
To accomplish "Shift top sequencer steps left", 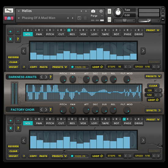I will pyautogui.click(x=24, y=51).
